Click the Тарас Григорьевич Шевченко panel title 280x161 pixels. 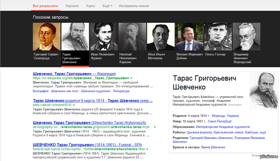[x=204, y=83]
